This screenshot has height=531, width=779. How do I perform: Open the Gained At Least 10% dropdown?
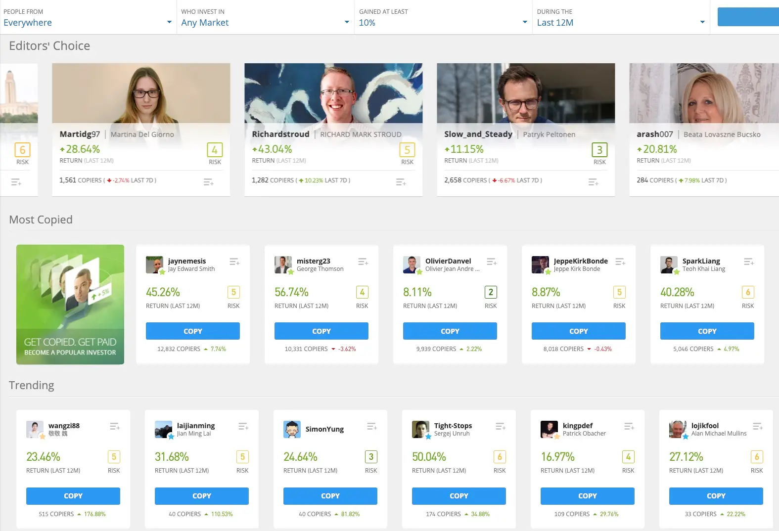click(443, 22)
